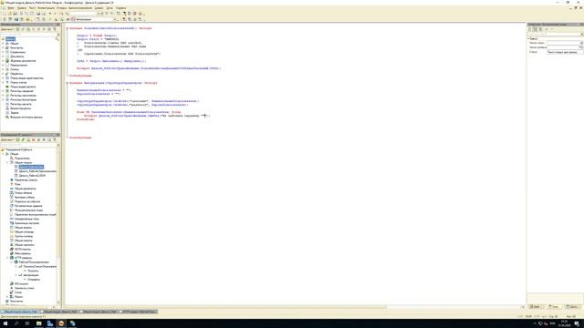Screen dimensions: 584x328
Task: Open the Конфигурация menu
Action: pyautogui.click(x=47, y=8)
